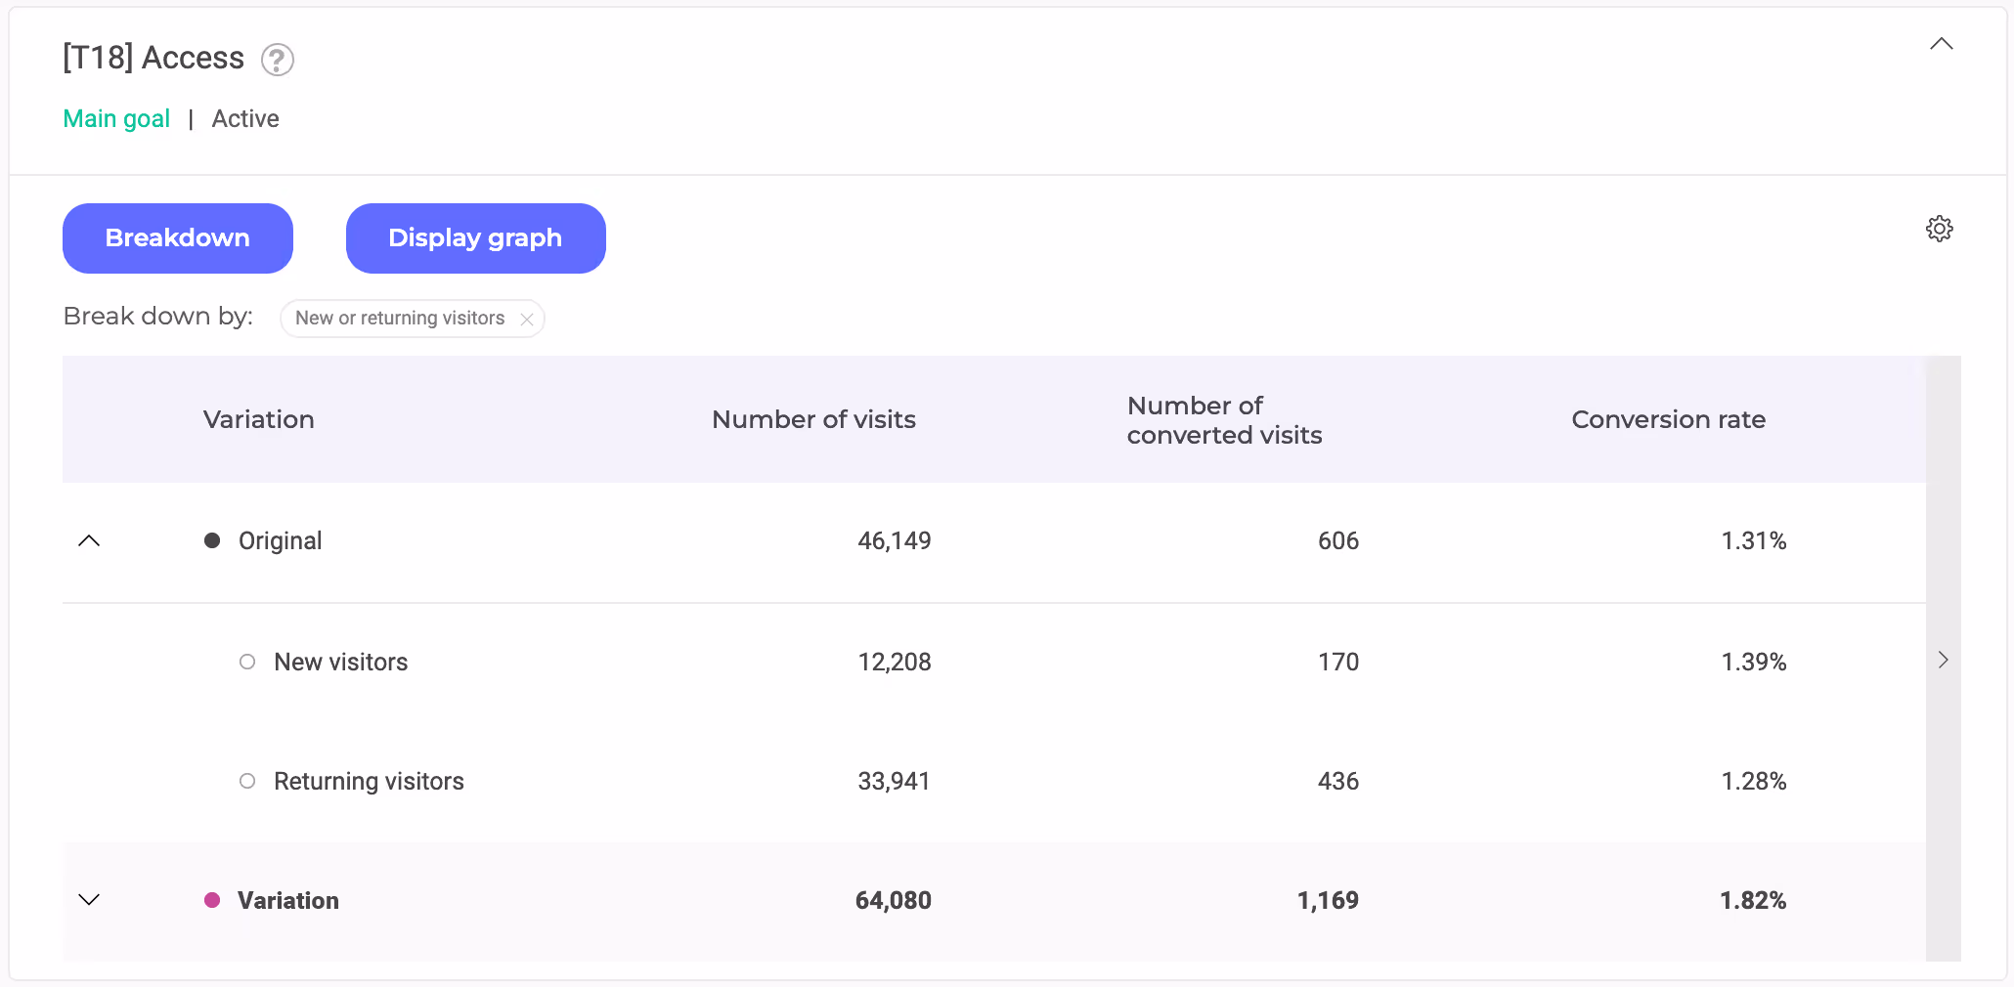Image resolution: width=2014 pixels, height=987 pixels.
Task: Click the pink Variation indicator dot
Action: [x=212, y=900]
